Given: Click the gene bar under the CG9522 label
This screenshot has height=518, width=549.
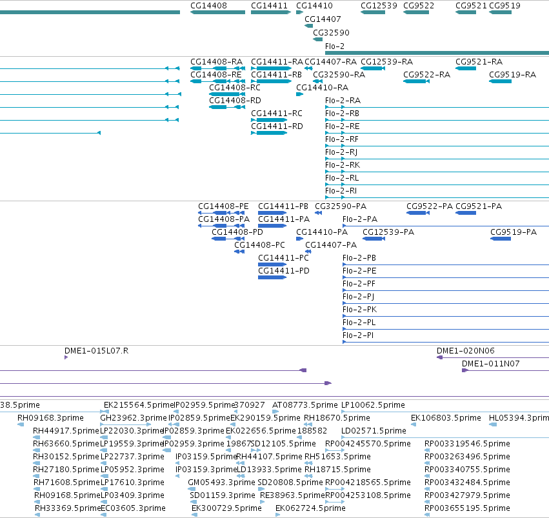Looking at the screenshot, I should click(416, 12).
